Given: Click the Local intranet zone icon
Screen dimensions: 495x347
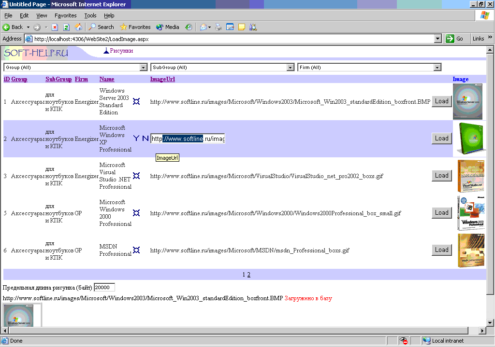Looking at the screenshot, I should pyautogui.click(x=427, y=341).
